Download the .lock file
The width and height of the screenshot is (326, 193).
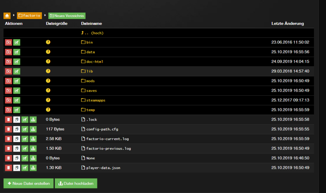tap(33, 119)
